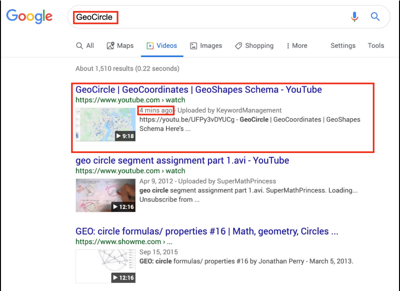400x291 pixels.
Task: Click the Maps tab pin icon
Action: click(x=110, y=45)
